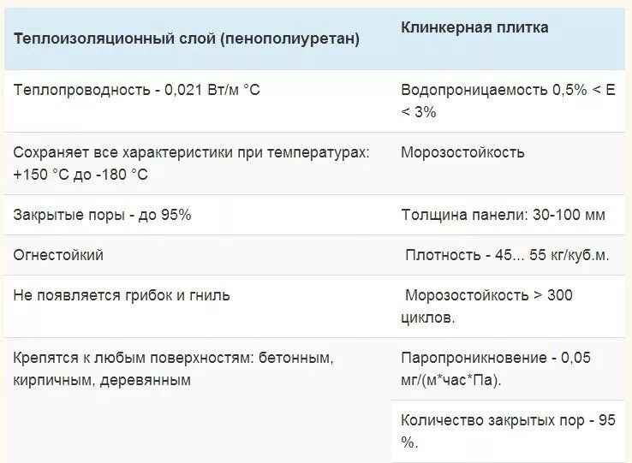Select the Плотность - 45... 55 кг/куб.м. cell
Image resolution: width=632 pixels, height=463 pixels.
click(x=509, y=255)
